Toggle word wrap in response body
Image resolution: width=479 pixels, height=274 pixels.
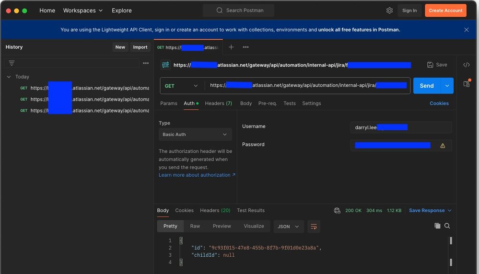(x=314, y=227)
